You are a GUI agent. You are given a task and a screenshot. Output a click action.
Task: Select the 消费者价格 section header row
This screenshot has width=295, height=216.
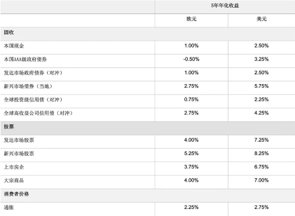point(16,194)
